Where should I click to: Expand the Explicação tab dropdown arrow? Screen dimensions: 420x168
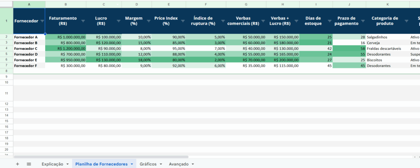[67, 164]
